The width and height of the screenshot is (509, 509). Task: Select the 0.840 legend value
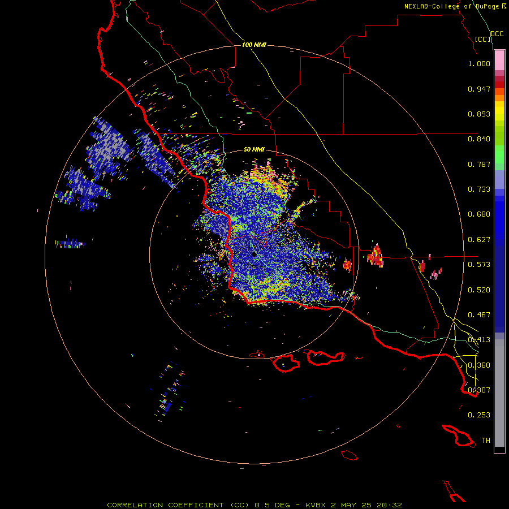tap(479, 139)
